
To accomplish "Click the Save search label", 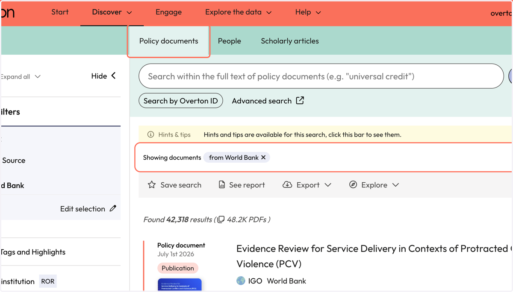I will pyautogui.click(x=181, y=185).
